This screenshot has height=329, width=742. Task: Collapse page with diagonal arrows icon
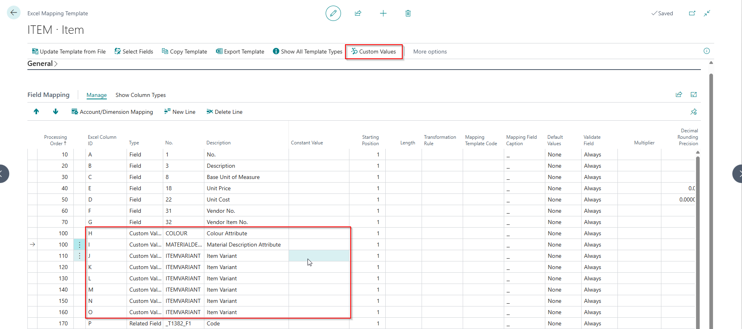tap(707, 13)
